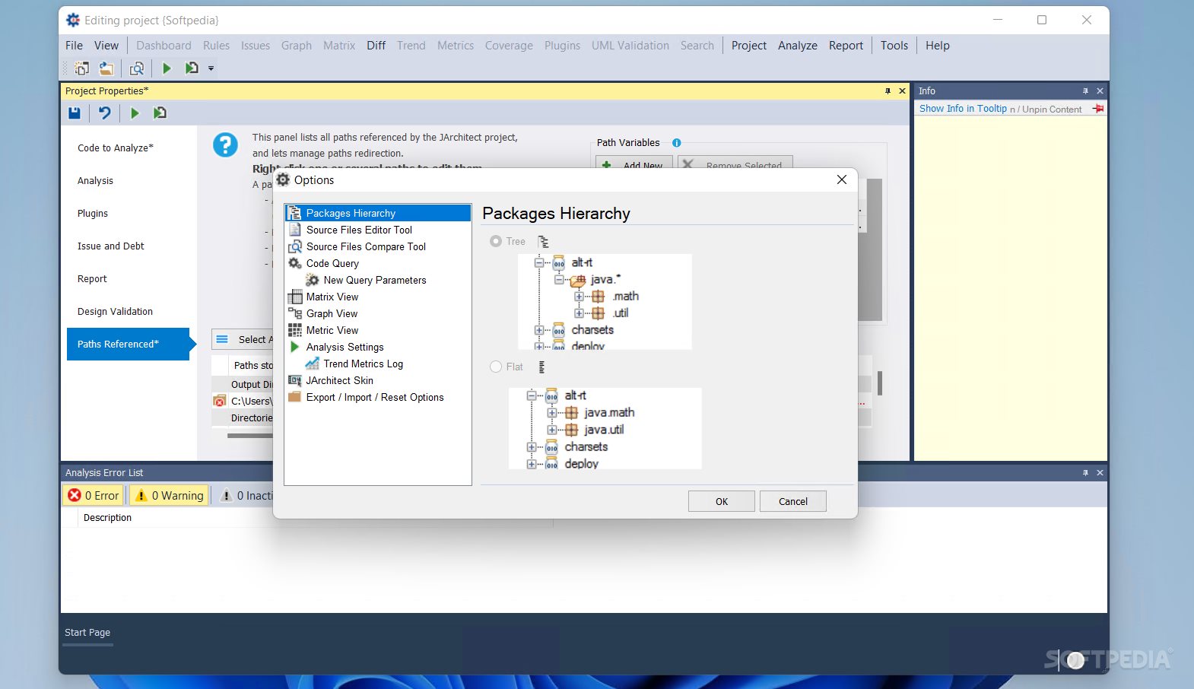Run analysis with main toolbar play icon
Viewport: 1194px width, 689px height.
[x=167, y=68]
